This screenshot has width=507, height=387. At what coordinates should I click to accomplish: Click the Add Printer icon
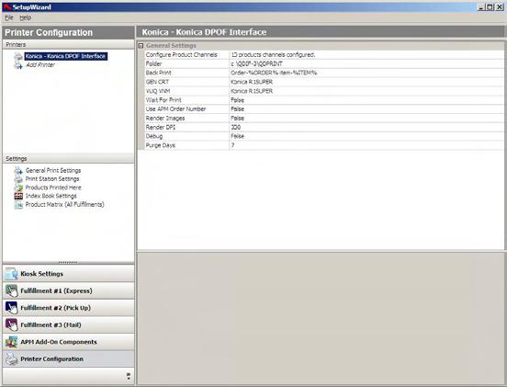tap(18, 65)
